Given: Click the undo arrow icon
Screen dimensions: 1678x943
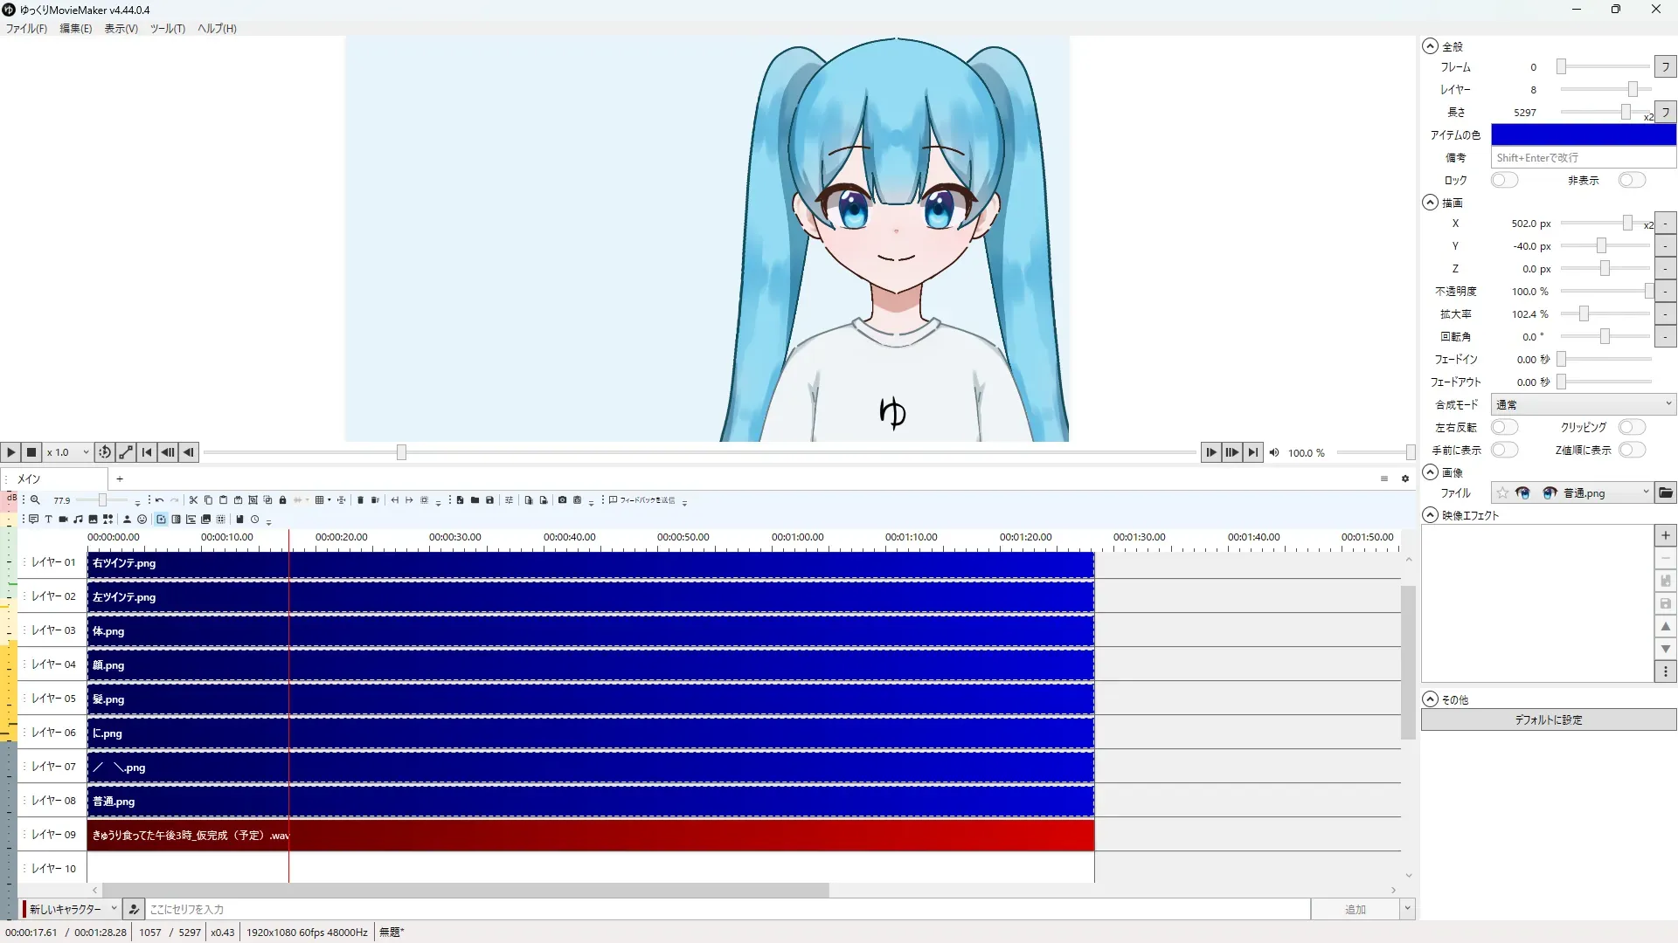Looking at the screenshot, I should (159, 500).
